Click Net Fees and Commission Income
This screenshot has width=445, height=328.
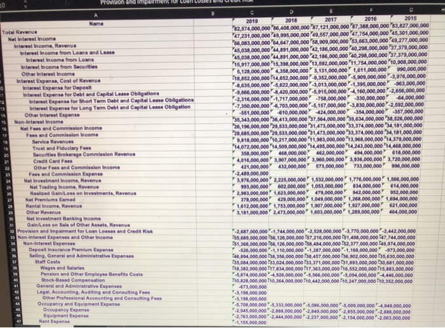(61, 128)
